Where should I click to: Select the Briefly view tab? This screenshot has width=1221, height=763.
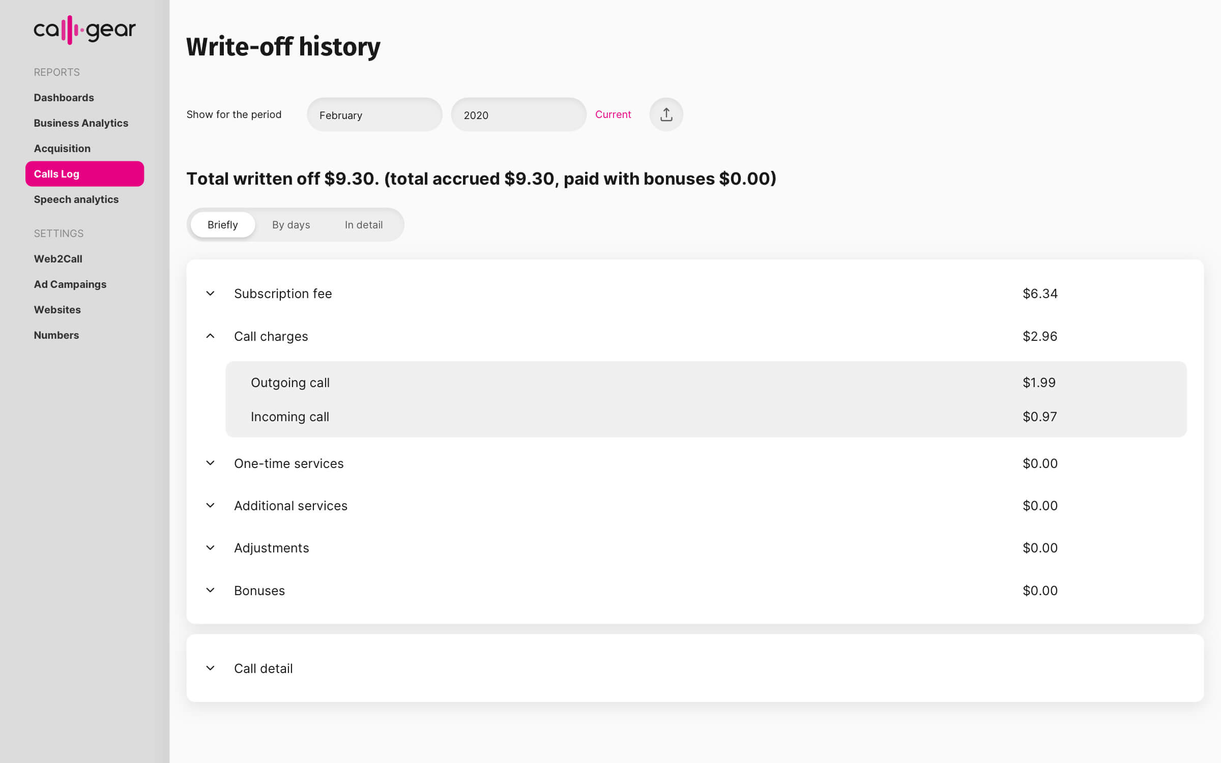(223, 225)
